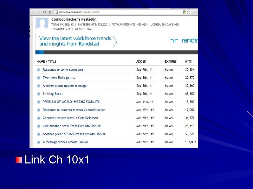Open Another proof of Hack from Comodo Hacker

[74, 134]
